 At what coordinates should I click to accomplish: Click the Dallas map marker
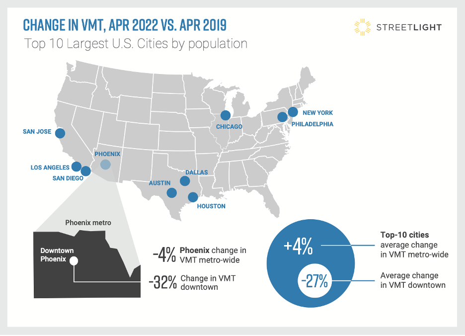pyautogui.click(x=185, y=181)
